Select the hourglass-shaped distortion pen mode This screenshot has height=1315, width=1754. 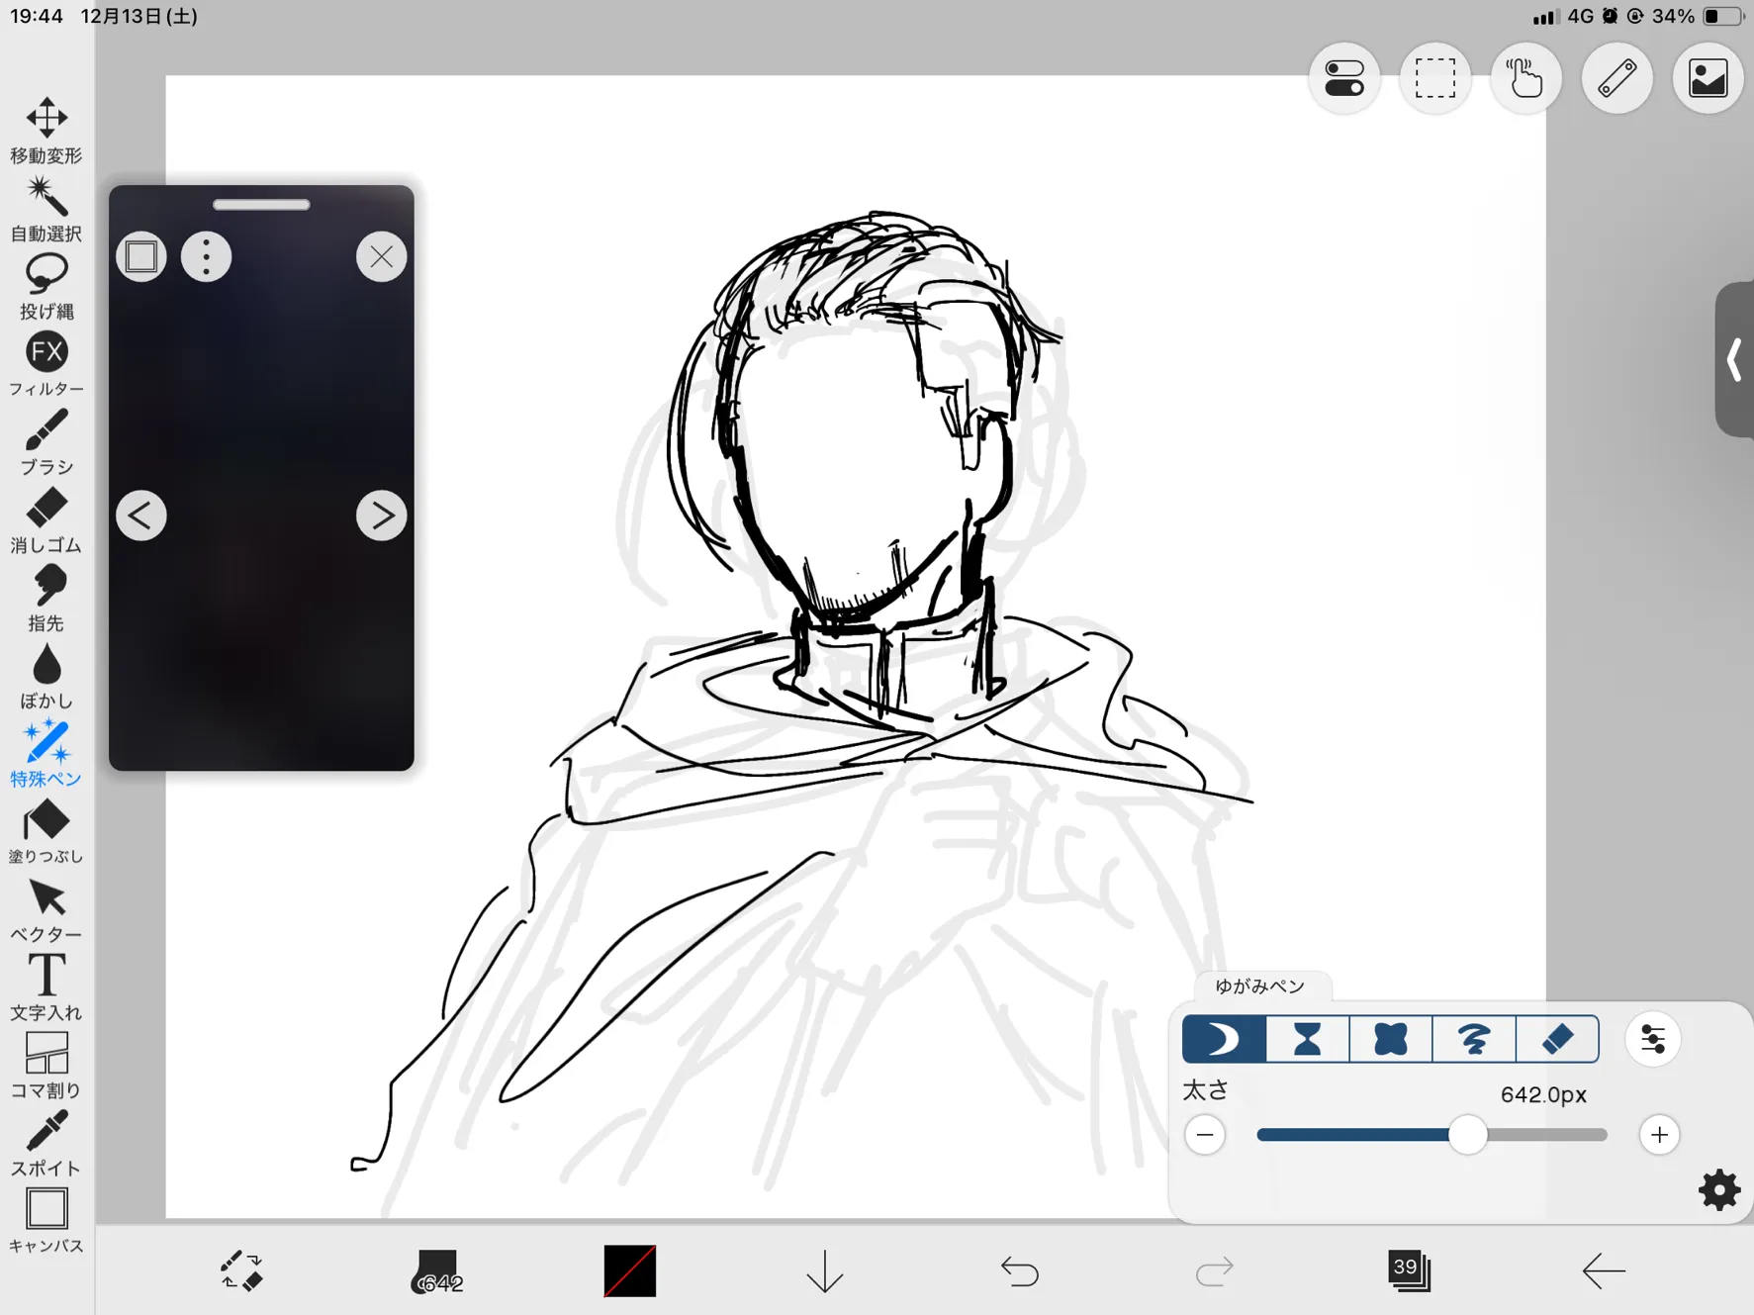1307,1039
